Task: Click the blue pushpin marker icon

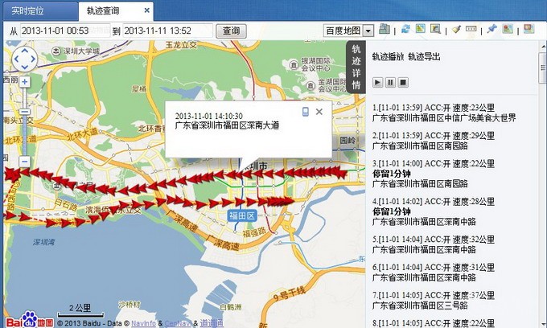Action: (x=491, y=30)
